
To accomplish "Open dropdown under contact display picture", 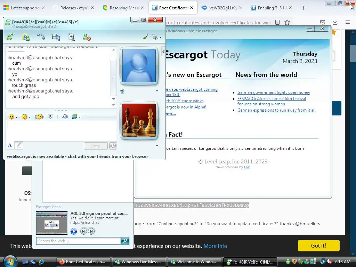I will tap(157, 91).
